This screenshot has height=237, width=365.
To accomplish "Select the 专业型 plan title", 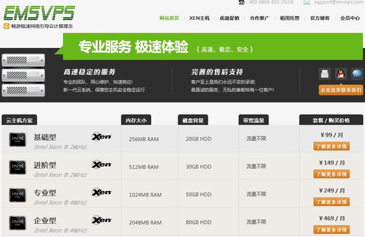I will (x=45, y=193).
